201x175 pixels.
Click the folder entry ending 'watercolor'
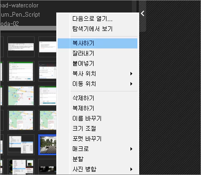pyautogui.click(x=19, y=6)
